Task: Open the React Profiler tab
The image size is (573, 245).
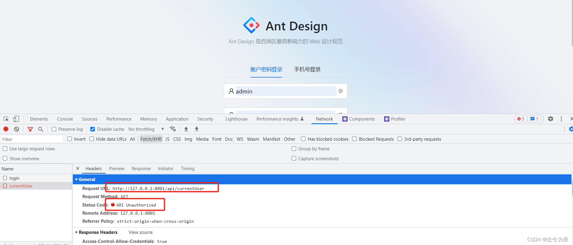Action: click(x=395, y=119)
